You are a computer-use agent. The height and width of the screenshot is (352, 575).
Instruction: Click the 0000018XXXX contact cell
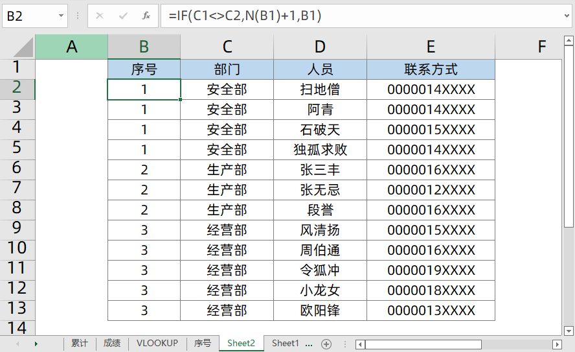pyautogui.click(x=431, y=290)
